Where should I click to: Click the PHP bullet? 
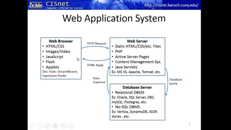click(x=119, y=51)
